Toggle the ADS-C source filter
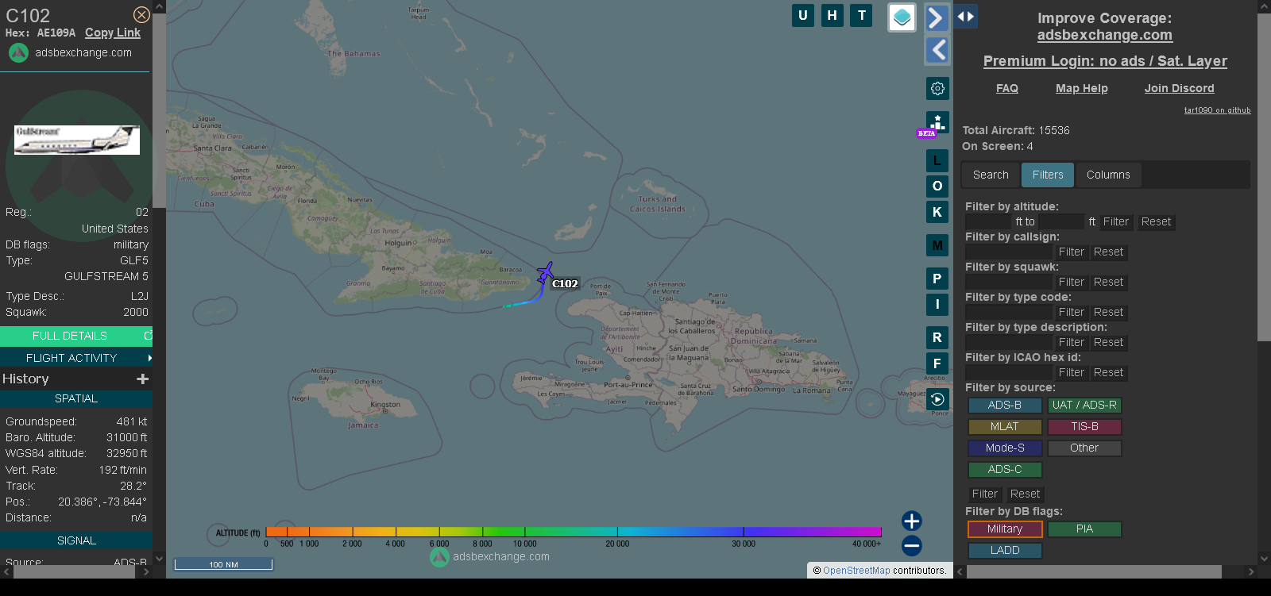 tap(1005, 469)
